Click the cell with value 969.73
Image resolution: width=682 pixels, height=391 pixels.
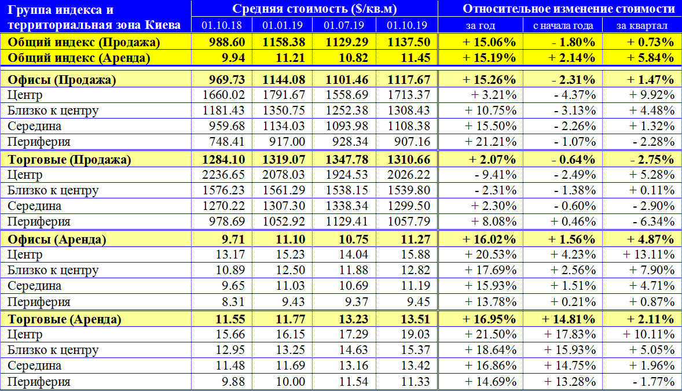226,80
